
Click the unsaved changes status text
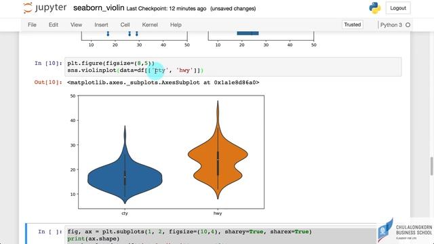click(233, 9)
